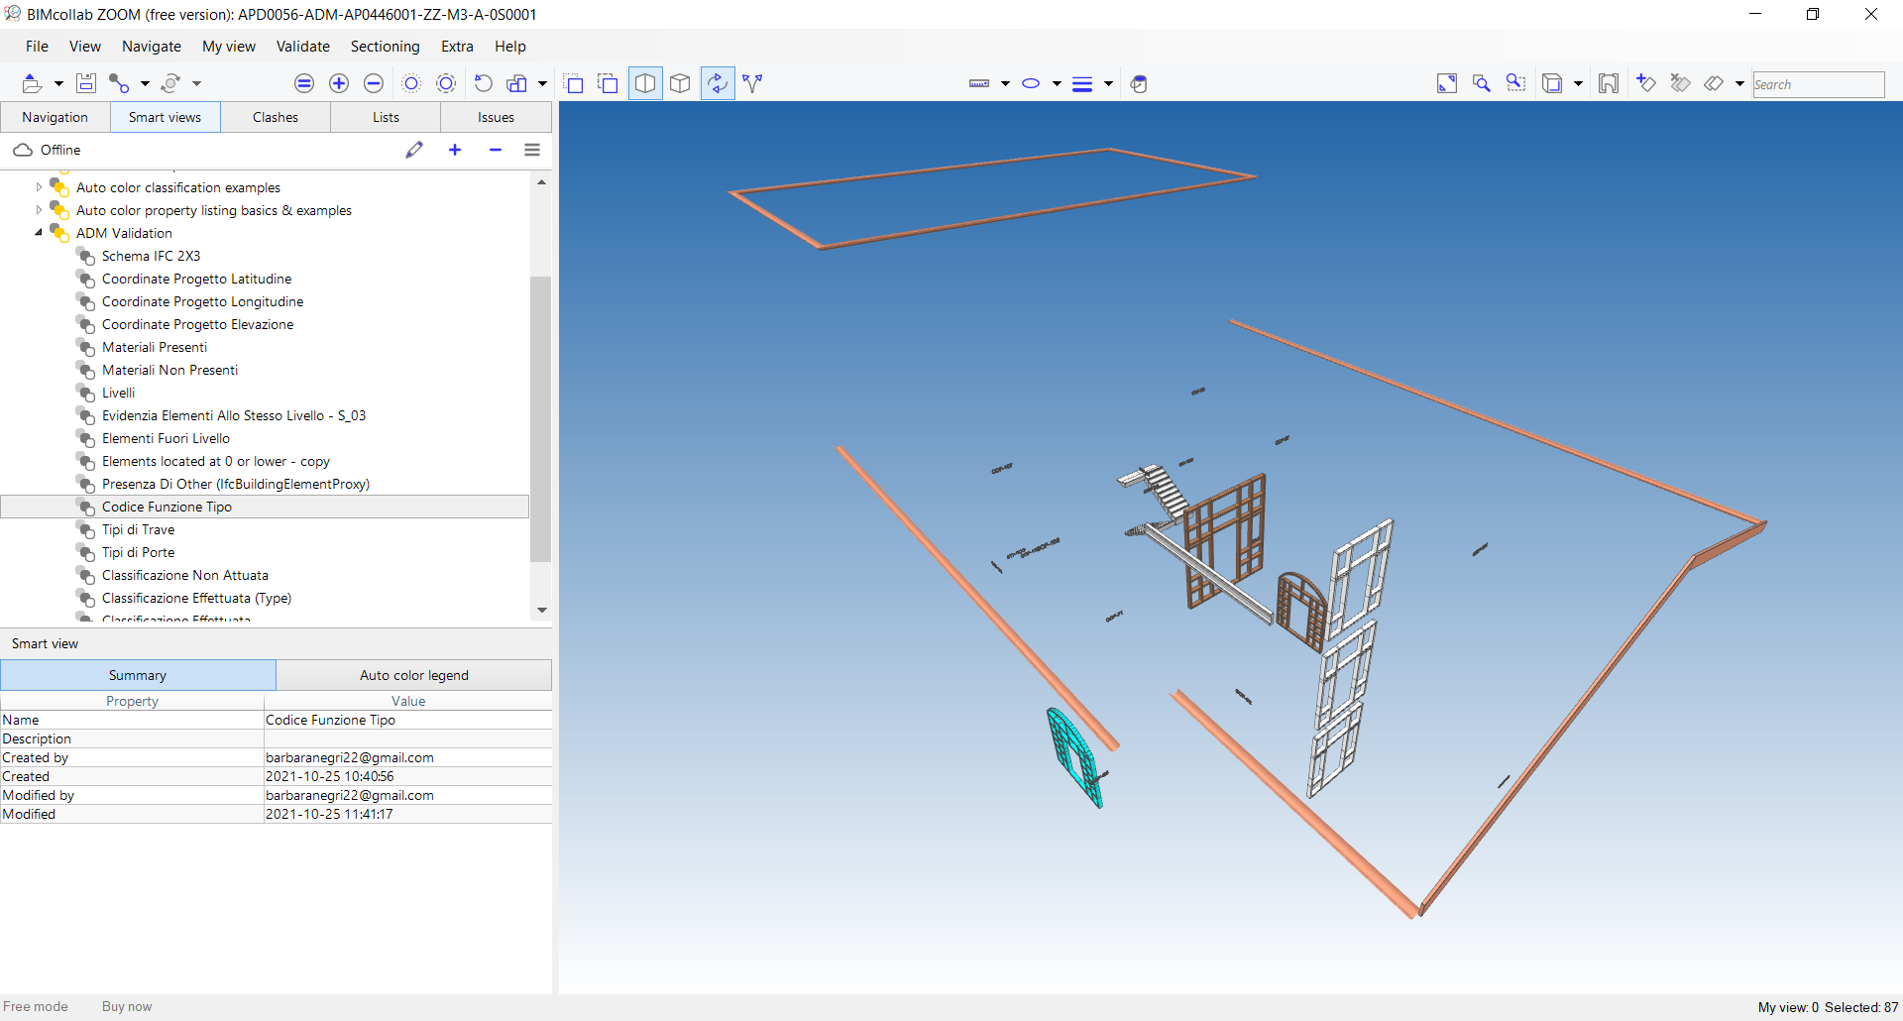Viewport: 1903px width, 1021px height.
Task: Click the Auto color legend button
Action: [414, 675]
